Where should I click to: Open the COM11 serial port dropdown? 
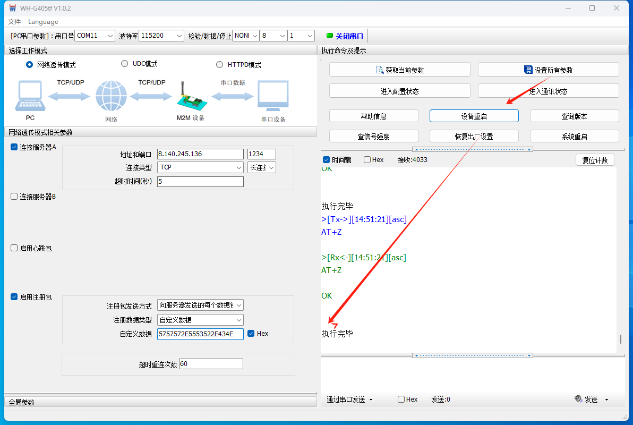coord(95,36)
